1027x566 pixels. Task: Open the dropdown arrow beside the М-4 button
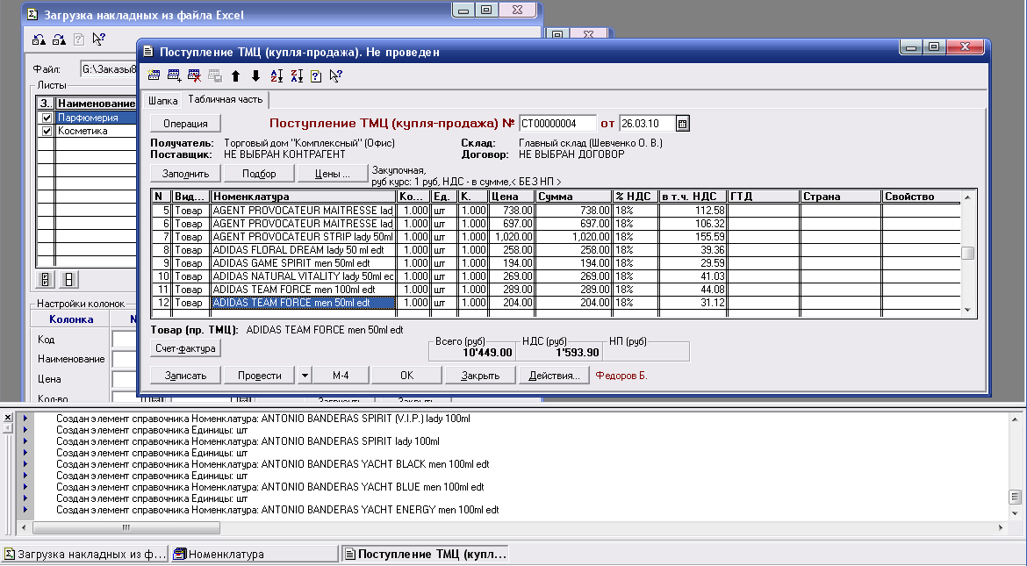coord(305,376)
